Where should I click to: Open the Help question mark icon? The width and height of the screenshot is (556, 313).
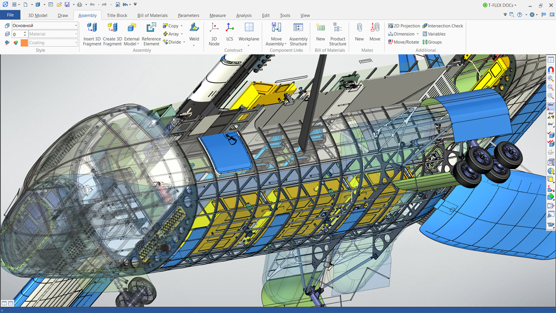click(519, 15)
